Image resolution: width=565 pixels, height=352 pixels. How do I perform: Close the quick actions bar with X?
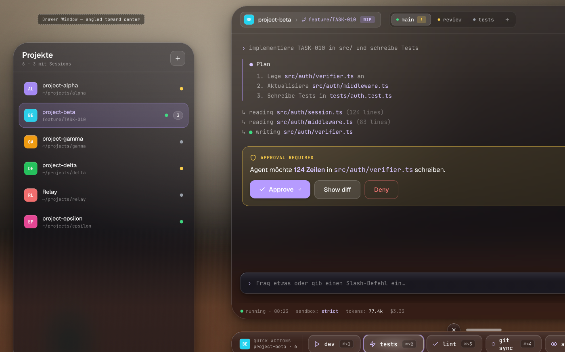pyautogui.click(x=454, y=330)
